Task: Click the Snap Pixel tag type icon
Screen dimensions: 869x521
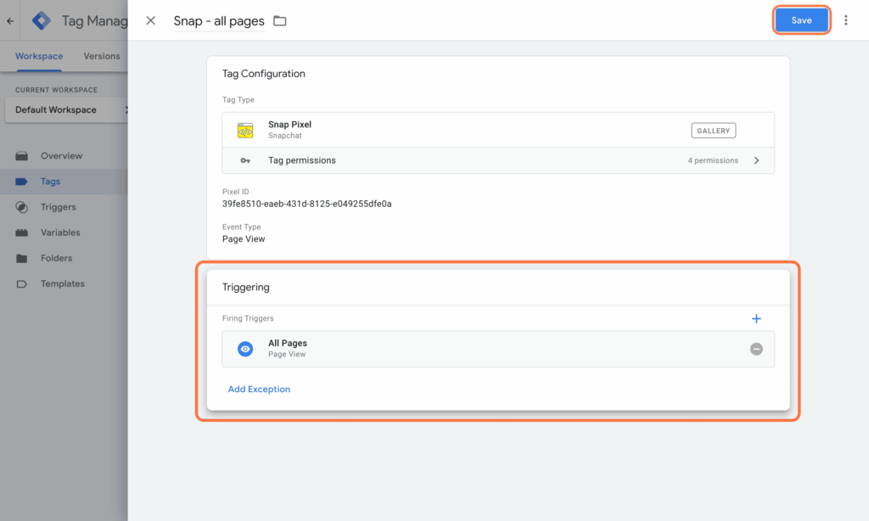Action: [x=245, y=131]
